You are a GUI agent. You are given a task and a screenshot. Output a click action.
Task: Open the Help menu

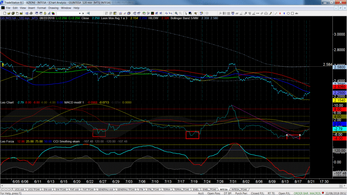coord(76,8)
